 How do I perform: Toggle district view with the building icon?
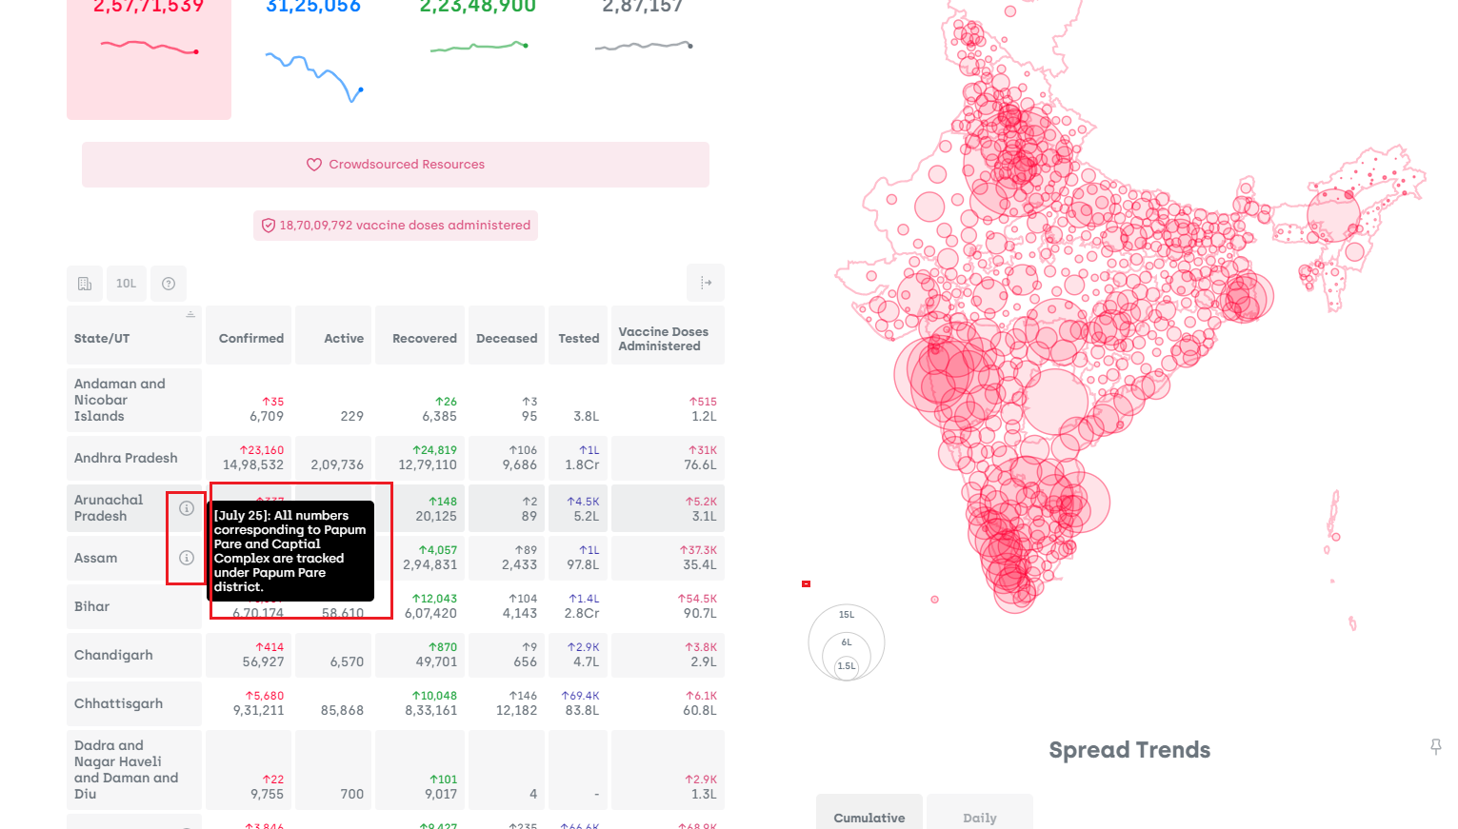[85, 284]
